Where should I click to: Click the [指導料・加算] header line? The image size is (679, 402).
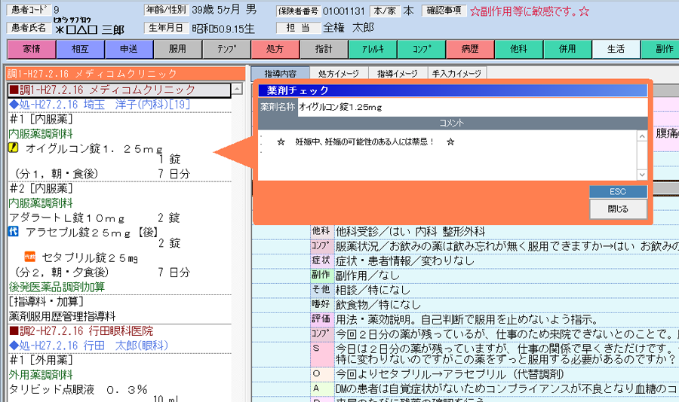(x=46, y=301)
